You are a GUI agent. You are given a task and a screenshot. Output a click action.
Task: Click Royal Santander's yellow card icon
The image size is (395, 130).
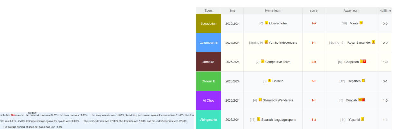373,42
